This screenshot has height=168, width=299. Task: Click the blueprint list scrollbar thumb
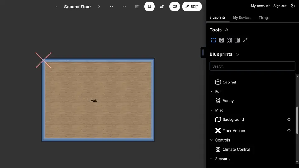pyautogui.click(x=297, y=120)
